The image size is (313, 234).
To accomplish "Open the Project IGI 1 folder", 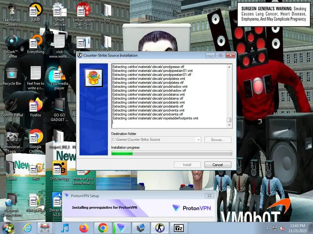I will pyautogui.click(x=59, y=139).
